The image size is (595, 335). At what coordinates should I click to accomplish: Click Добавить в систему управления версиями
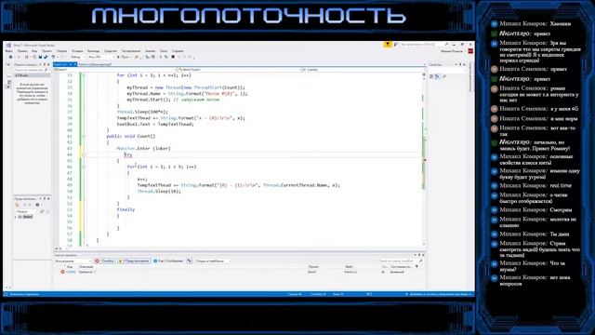click(x=440, y=294)
